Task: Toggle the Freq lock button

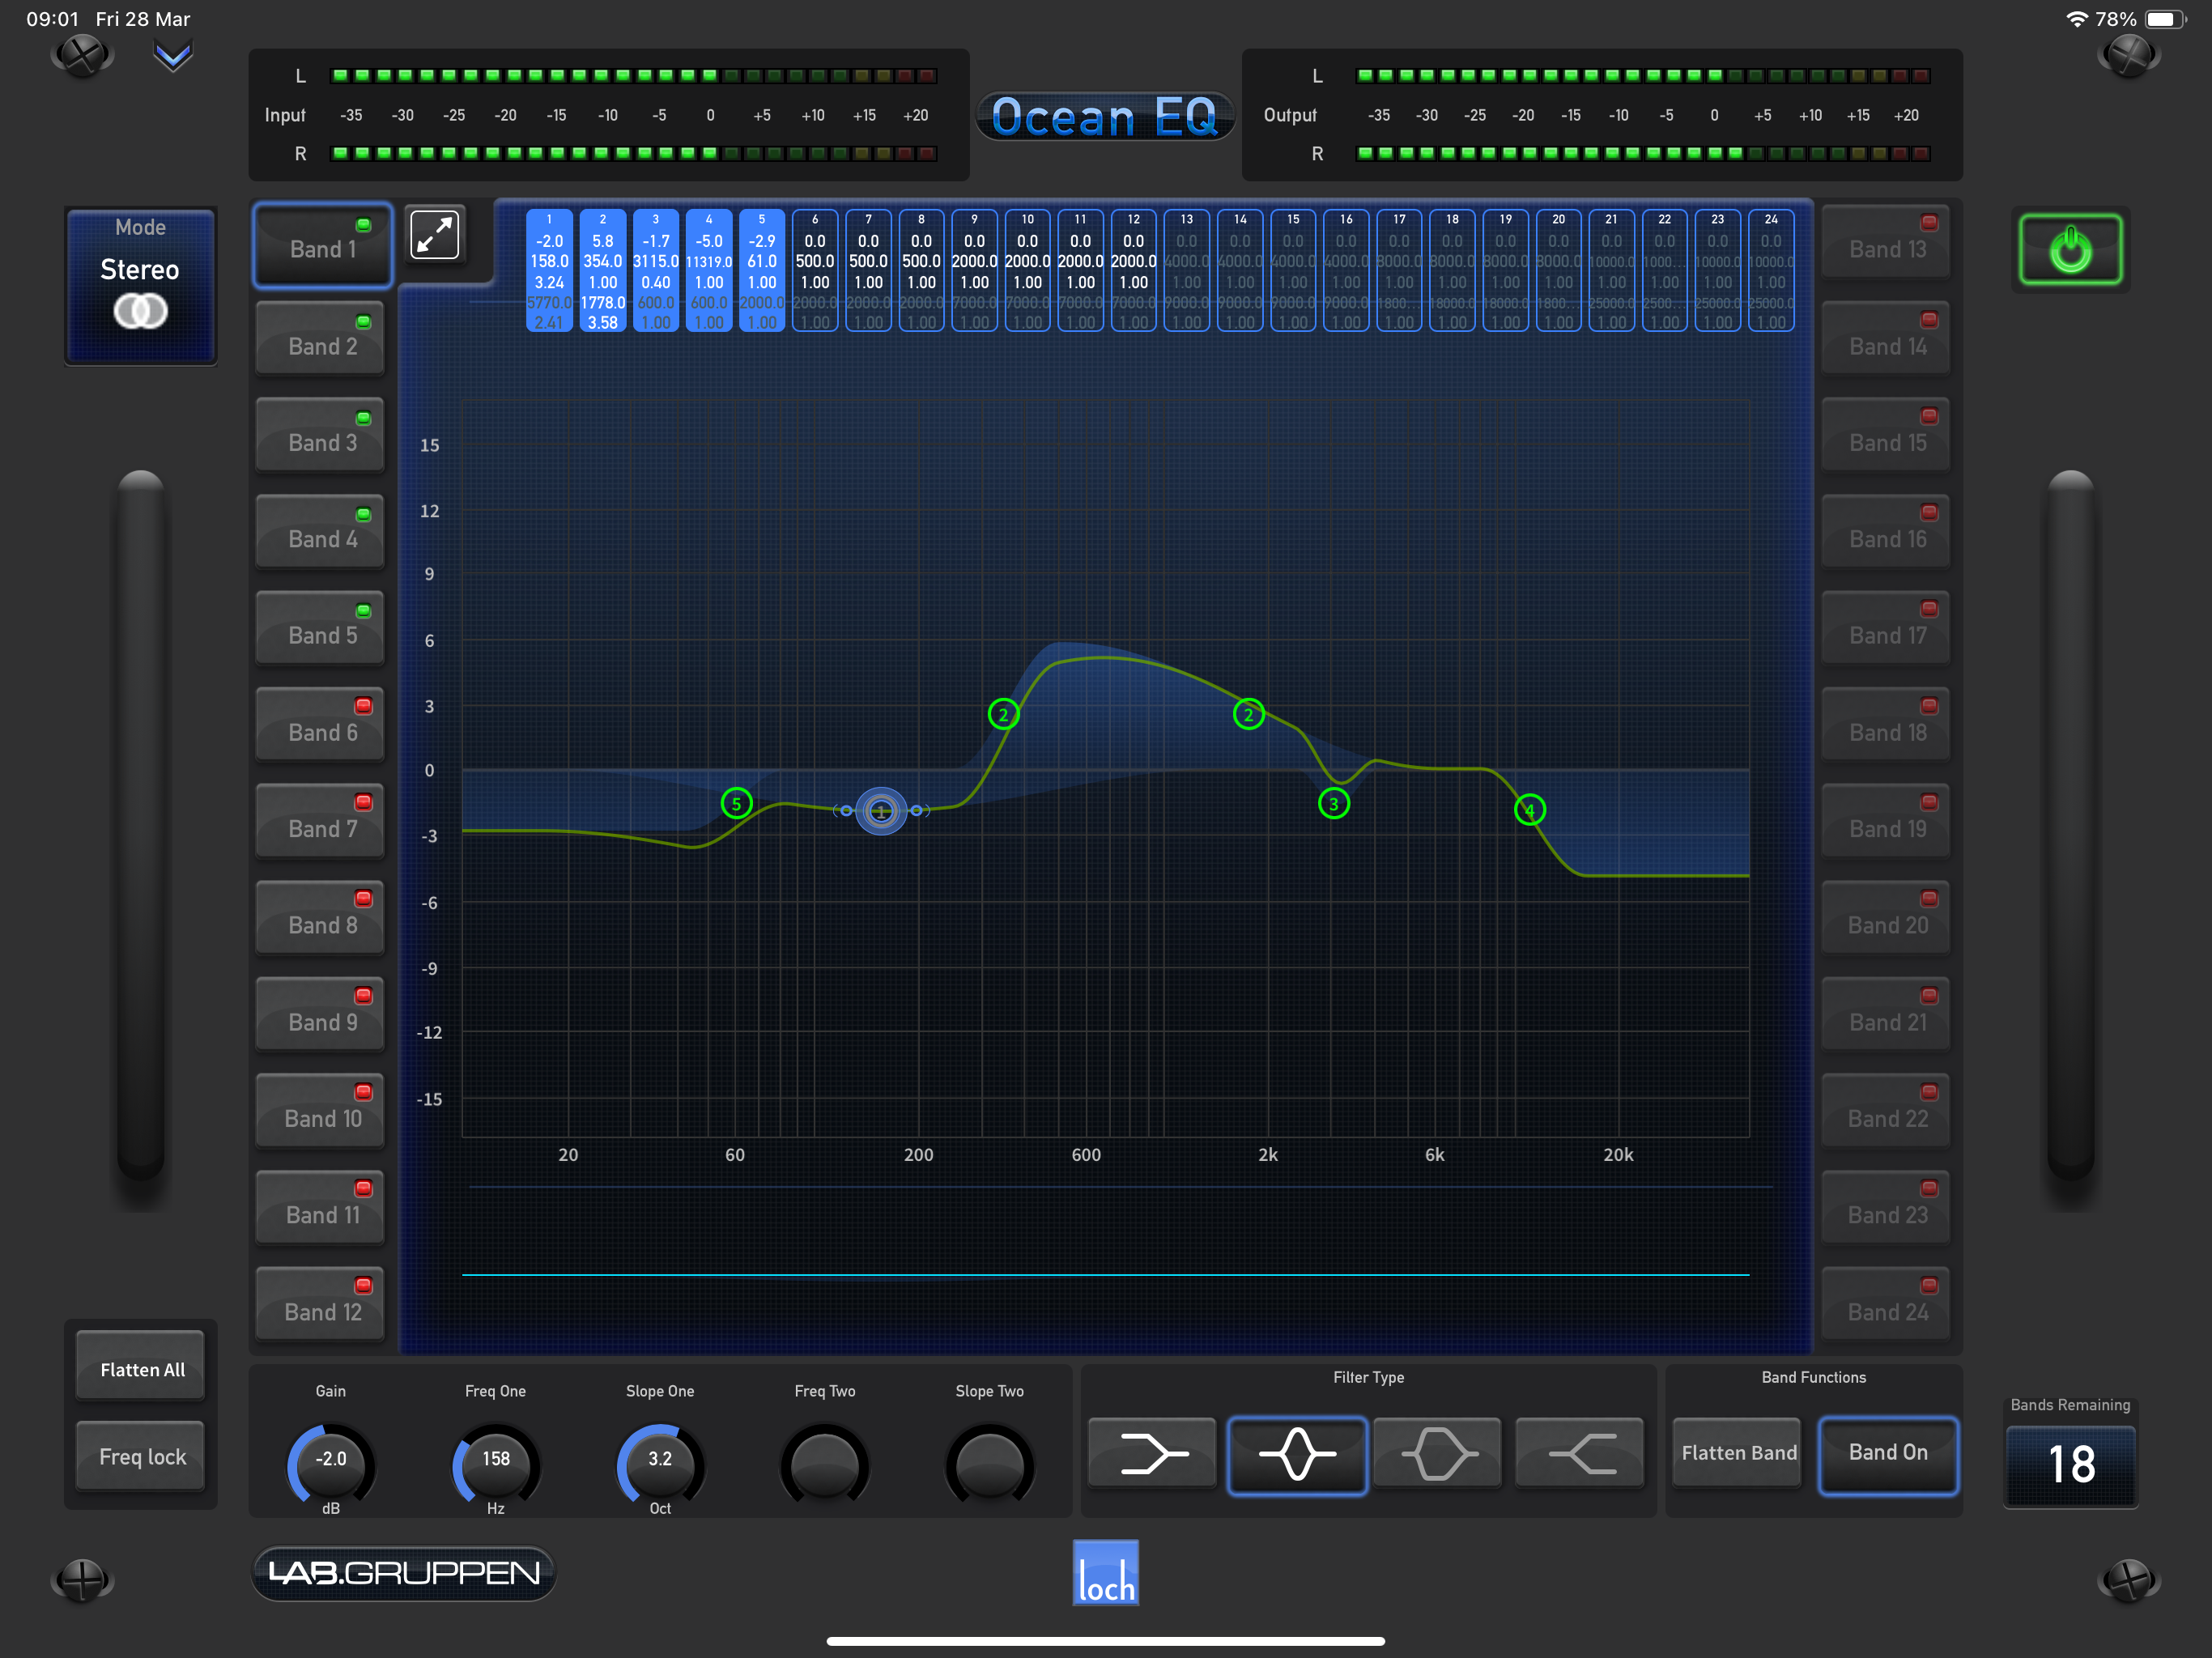Action: pyautogui.click(x=141, y=1457)
